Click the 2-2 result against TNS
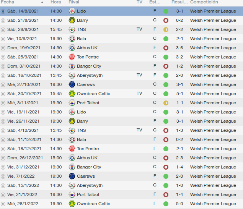Viewport: 243px width, 209px height. [179, 29]
